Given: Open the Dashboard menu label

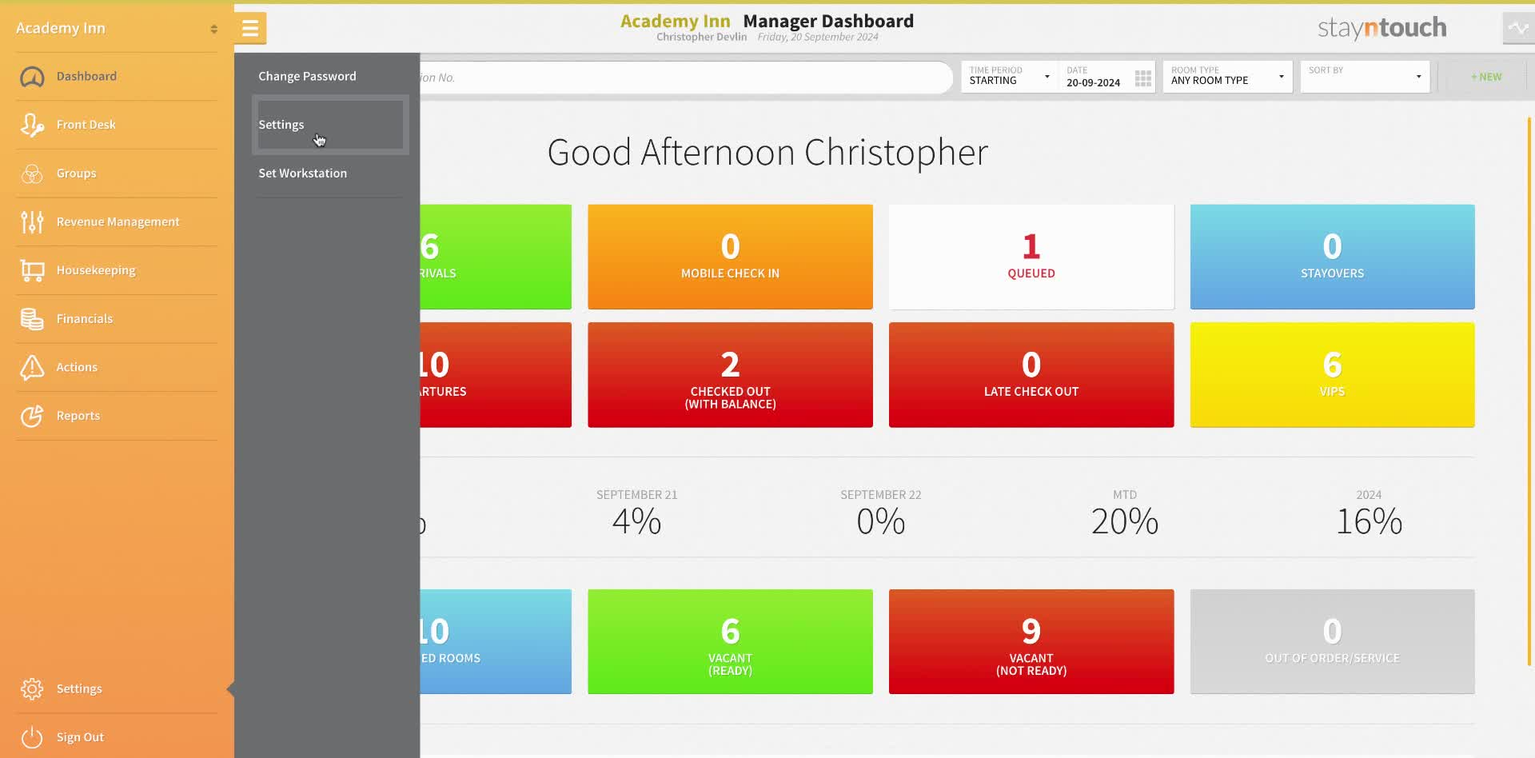Looking at the screenshot, I should point(86,76).
